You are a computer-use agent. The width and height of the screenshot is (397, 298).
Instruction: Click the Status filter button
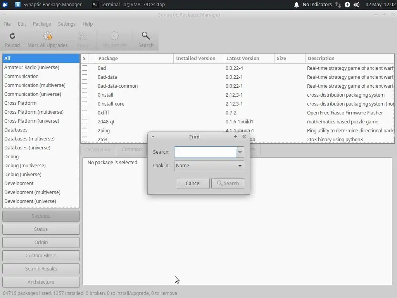[x=41, y=229]
